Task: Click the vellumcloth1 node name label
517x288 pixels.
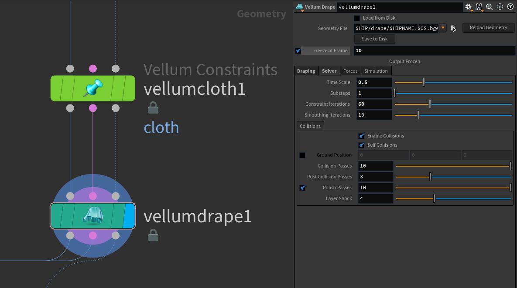Action: click(x=195, y=89)
